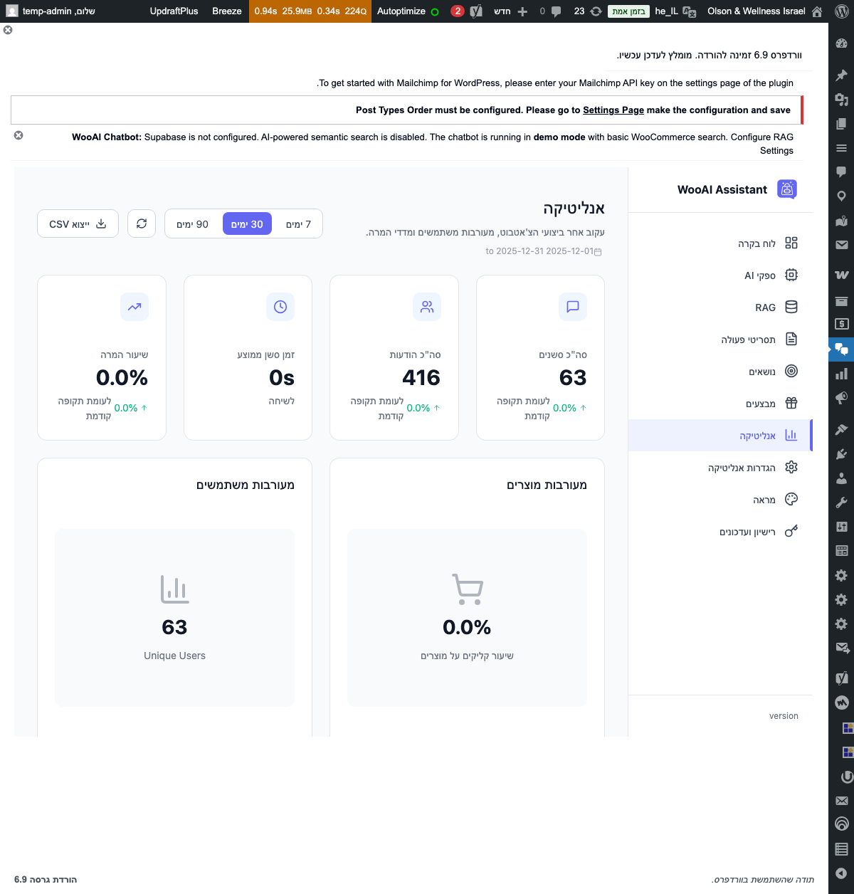Refresh the analytics data
Screen dimensions: 854x894
pos(142,223)
